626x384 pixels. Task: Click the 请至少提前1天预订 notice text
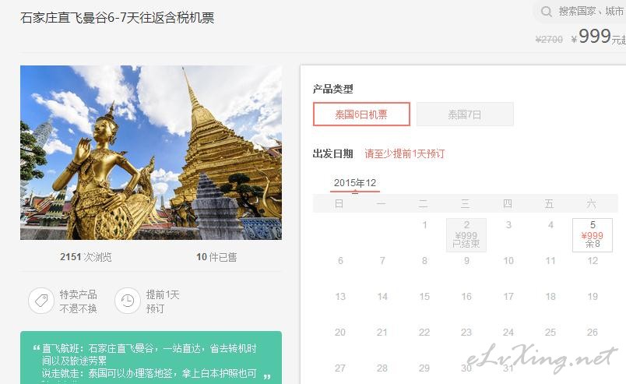tap(405, 154)
